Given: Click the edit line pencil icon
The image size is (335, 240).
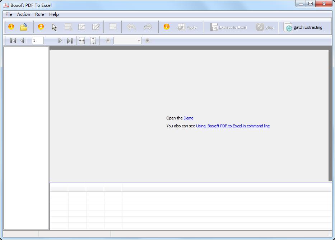Looking at the screenshot, I should point(96,27).
